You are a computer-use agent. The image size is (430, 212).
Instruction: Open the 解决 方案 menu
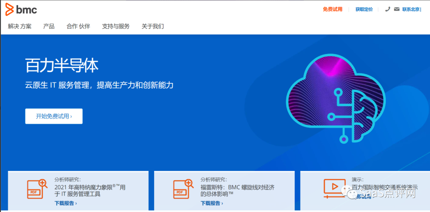20,26
